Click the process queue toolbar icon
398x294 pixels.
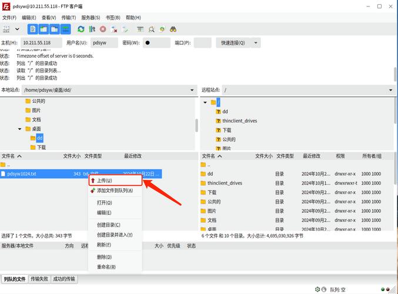point(92,29)
